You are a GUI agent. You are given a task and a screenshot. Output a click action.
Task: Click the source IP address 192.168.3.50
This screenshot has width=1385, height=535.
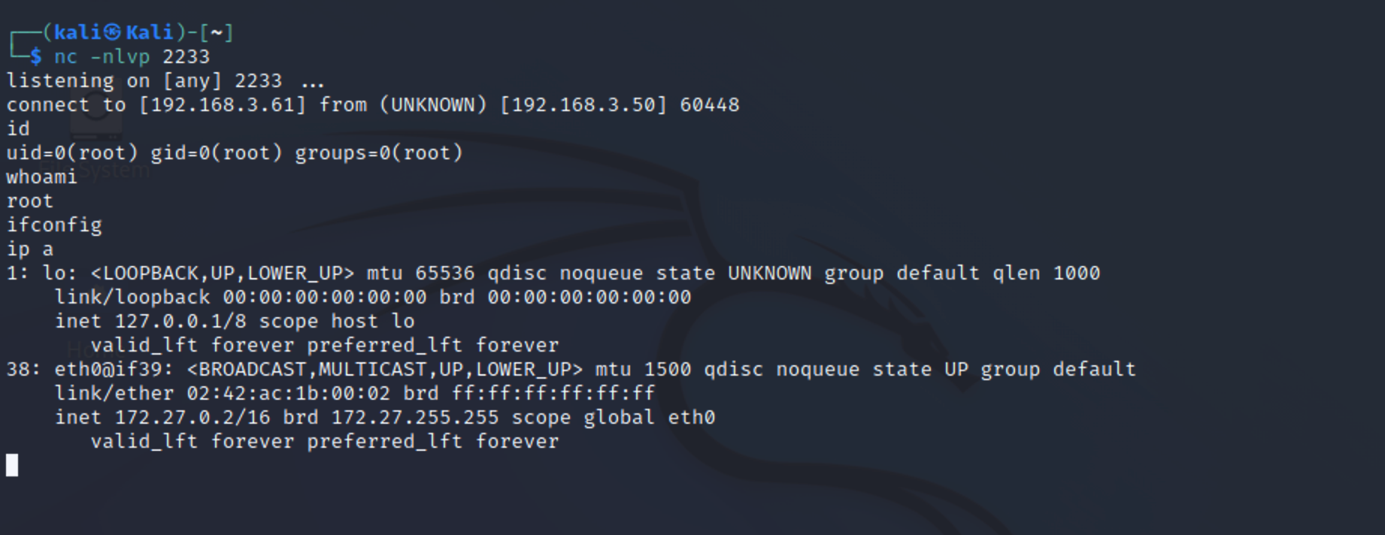pos(583,105)
